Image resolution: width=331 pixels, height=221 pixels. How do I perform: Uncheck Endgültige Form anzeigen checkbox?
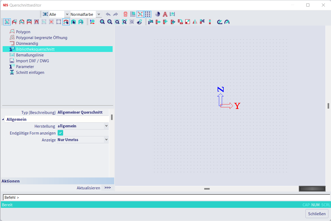[x=60, y=133]
